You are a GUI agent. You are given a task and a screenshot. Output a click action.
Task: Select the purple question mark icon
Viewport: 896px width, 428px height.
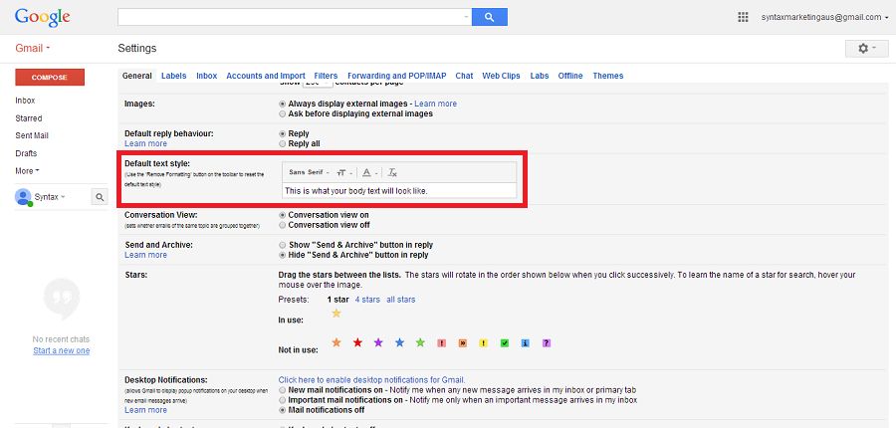click(x=547, y=343)
